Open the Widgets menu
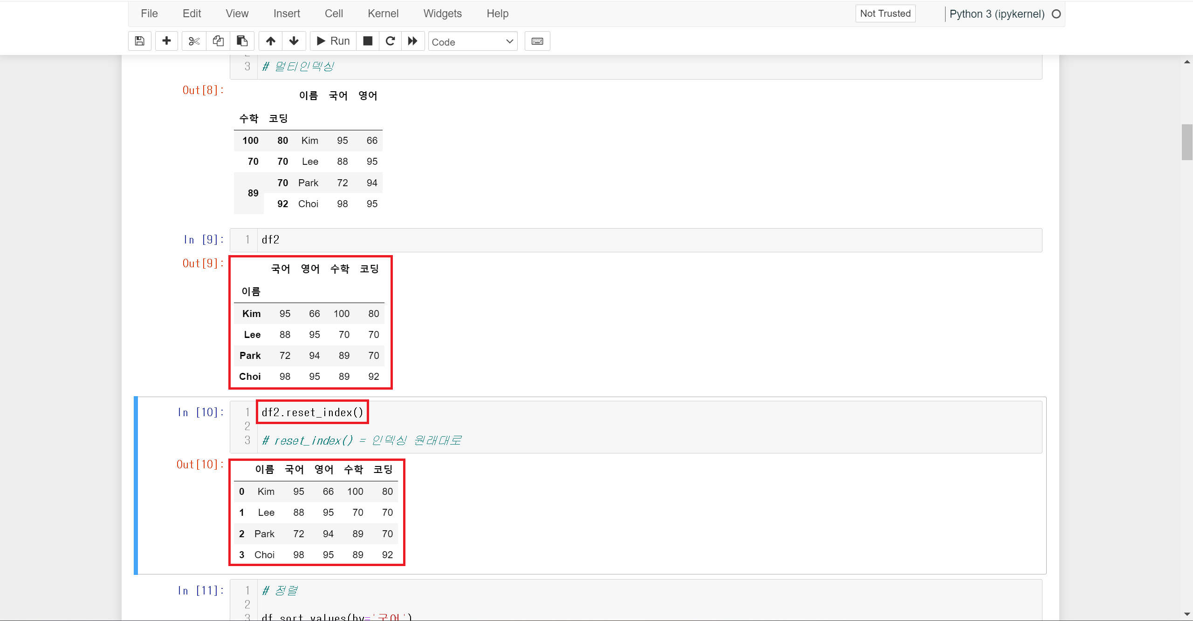The width and height of the screenshot is (1193, 621). pyautogui.click(x=442, y=13)
